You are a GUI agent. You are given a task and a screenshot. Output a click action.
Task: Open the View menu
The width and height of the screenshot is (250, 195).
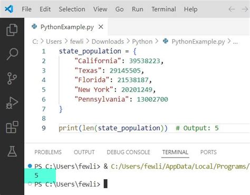click(x=100, y=9)
